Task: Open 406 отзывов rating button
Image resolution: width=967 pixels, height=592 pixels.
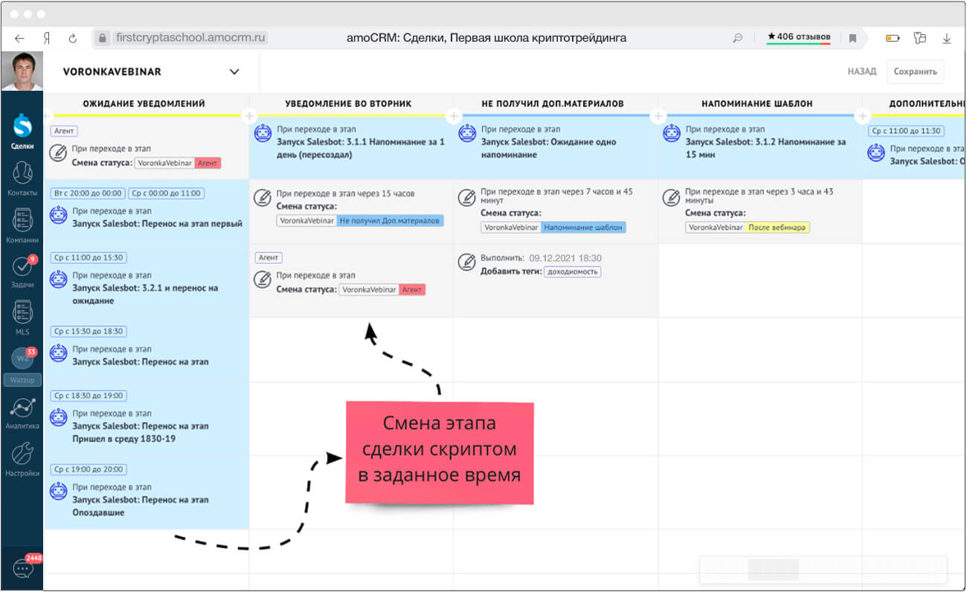Action: [x=799, y=36]
